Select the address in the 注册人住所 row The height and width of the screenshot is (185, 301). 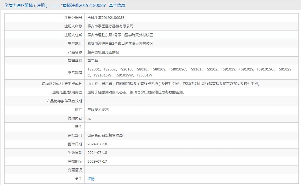pyautogui.click(x=120, y=35)
